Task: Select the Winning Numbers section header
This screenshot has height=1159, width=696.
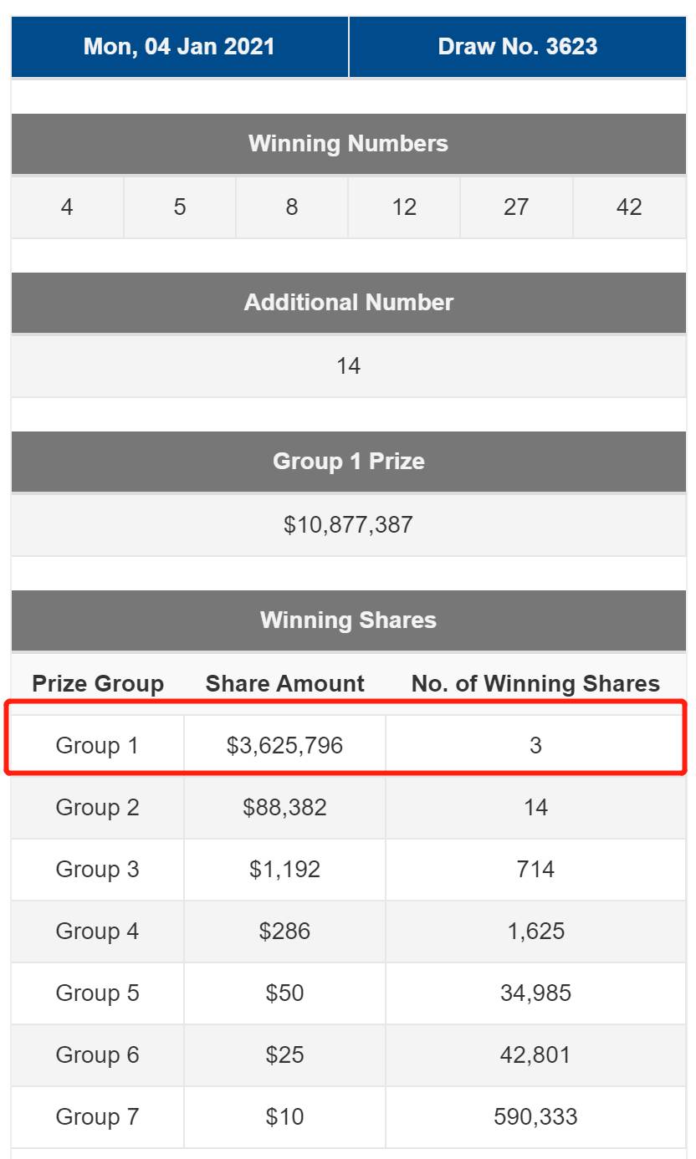Action: coord(348,144)
